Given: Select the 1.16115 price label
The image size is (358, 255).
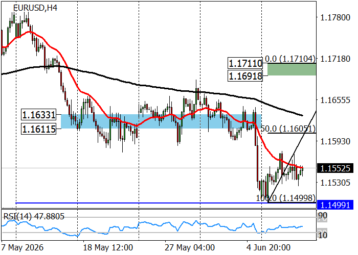Looking at the screenshot, I should (x=38, y=129).
